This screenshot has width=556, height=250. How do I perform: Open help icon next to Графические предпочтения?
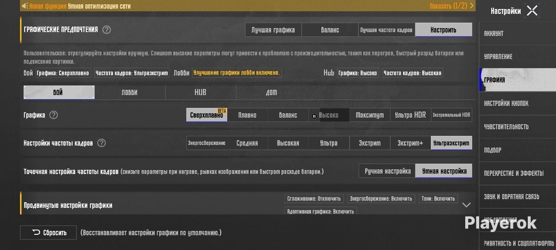106,30
